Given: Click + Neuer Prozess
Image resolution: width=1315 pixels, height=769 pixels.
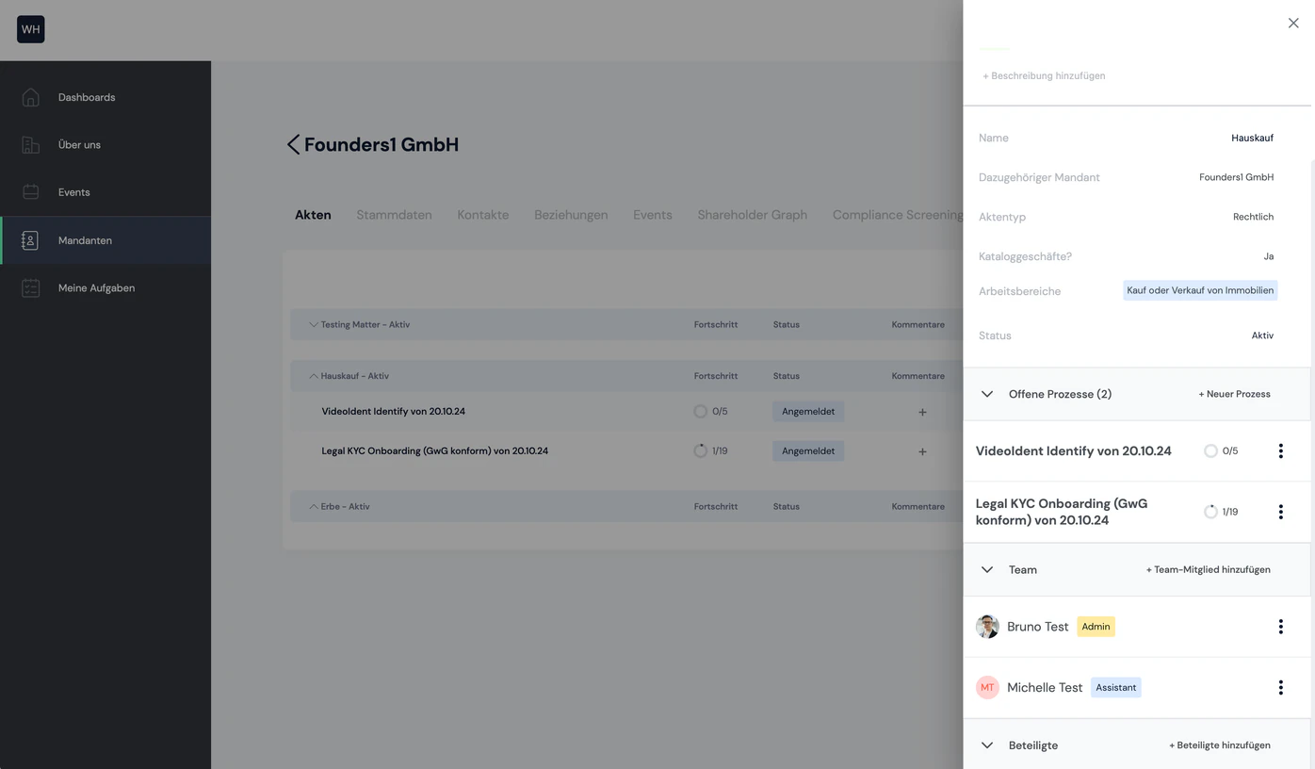Looking at the screenshot, I should click(1234, 394).
